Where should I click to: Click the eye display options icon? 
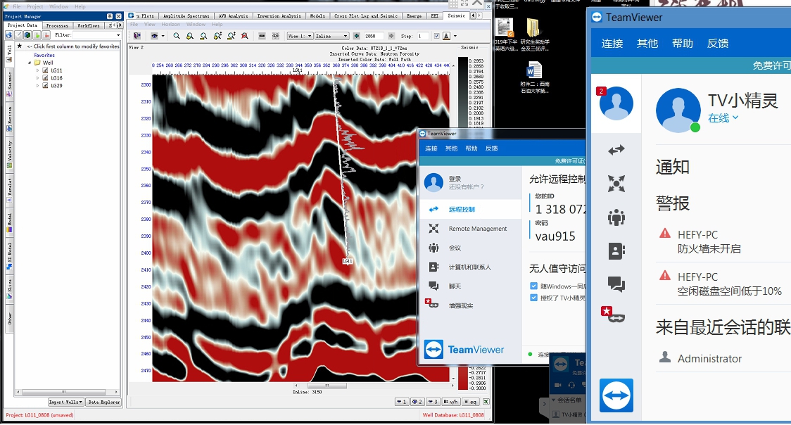(154, 36)
